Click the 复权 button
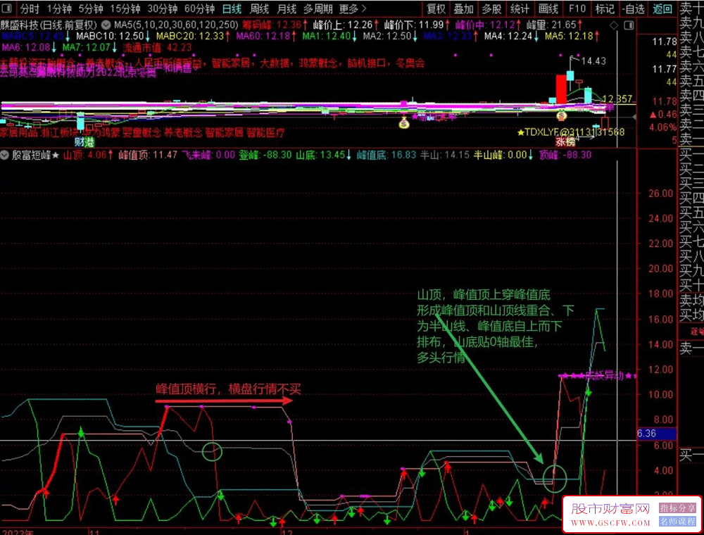Viewport: 704px width, 535px height. [436, 8]
